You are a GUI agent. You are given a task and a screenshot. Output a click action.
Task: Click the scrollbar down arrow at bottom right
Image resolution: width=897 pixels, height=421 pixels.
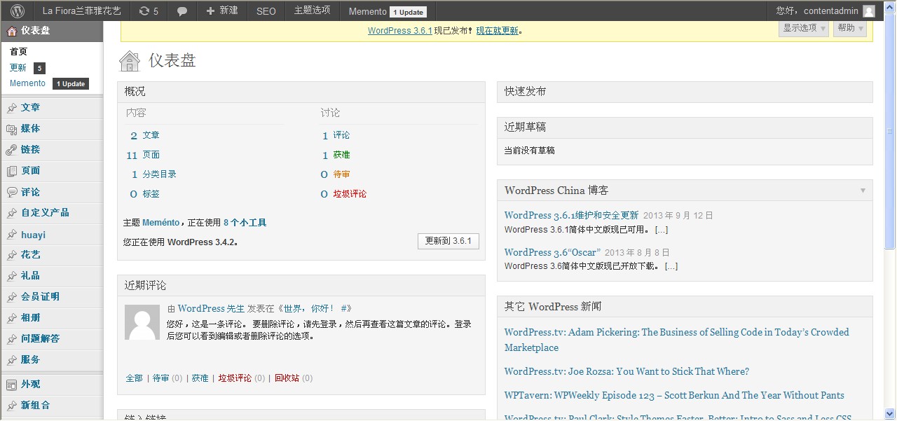pos(890,414)
